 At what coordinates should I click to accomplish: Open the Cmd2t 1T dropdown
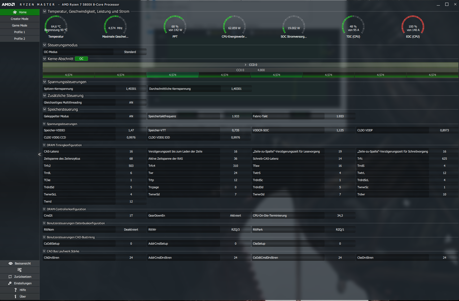[x=131, y=215]
